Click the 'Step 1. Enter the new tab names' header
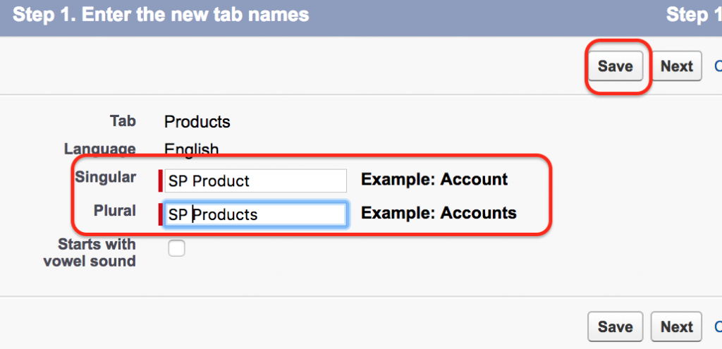Screen dimensions: 722x349 pyautogui.click(x=161, y=15)
